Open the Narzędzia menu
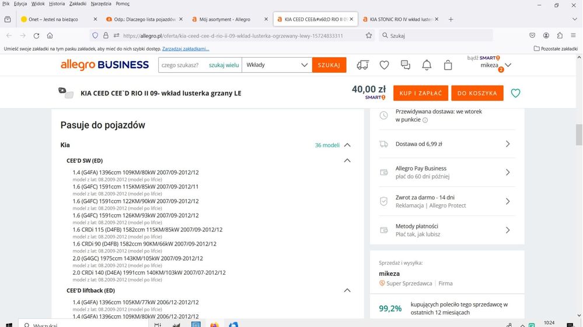 [101, 3]
